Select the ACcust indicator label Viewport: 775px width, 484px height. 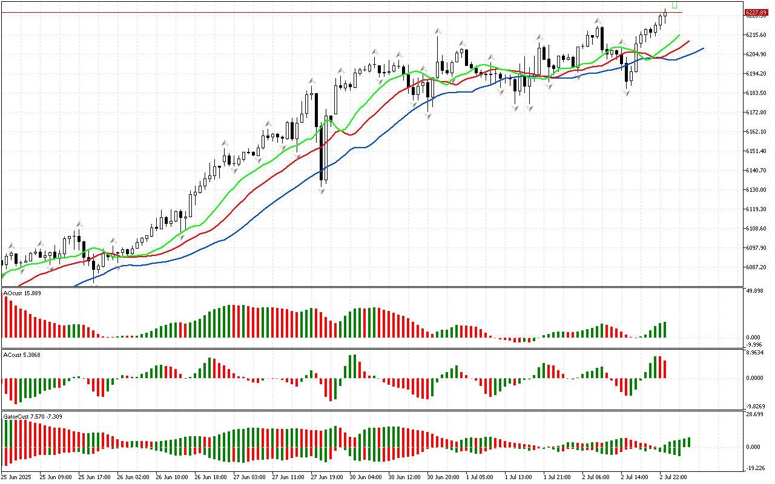[22, 355]
